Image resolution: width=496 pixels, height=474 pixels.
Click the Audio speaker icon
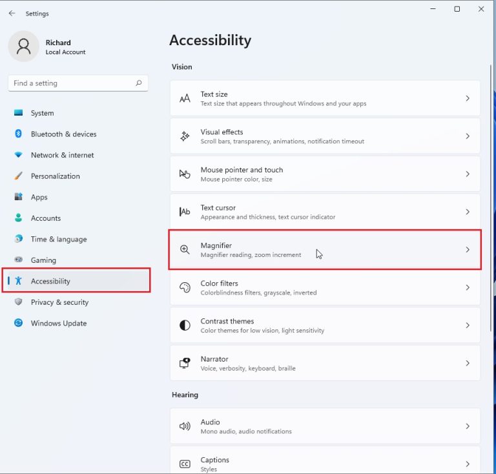pos(185,426)
